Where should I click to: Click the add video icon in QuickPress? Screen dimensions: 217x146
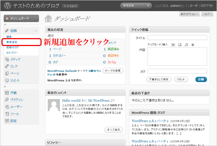[180, 45]
